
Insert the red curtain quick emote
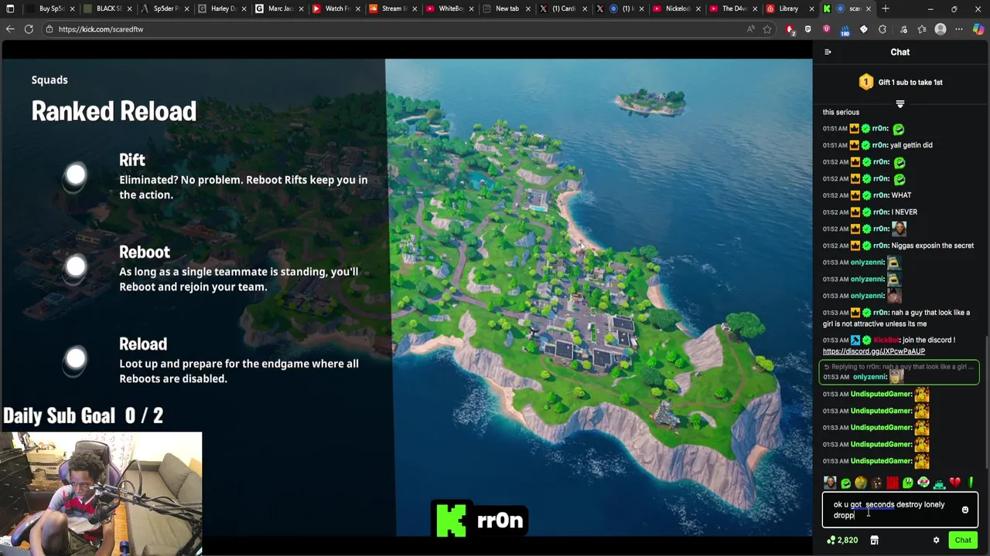[x=892, y=483]
